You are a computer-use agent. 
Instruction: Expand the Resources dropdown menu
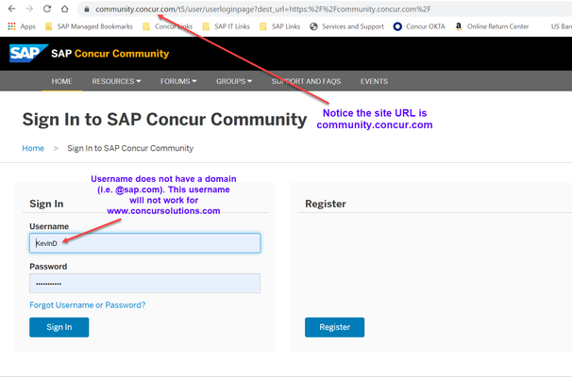[116, 82]
